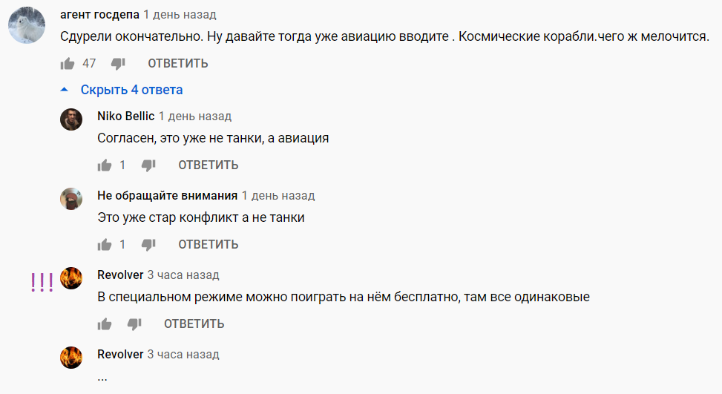Like Niko Bellic's reply
Viewport: 722px width, 394px height.
tap(105, 165)
